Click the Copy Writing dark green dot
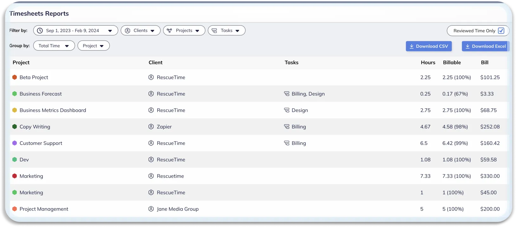 click(x=15, y=126)
